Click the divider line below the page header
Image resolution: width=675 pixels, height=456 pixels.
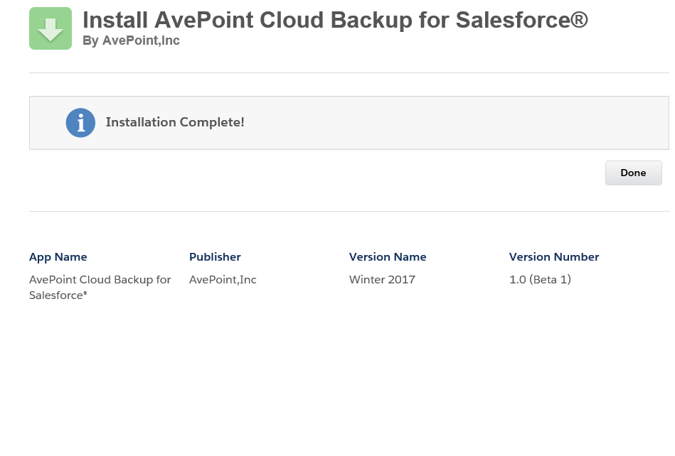[x=349, y=72]
